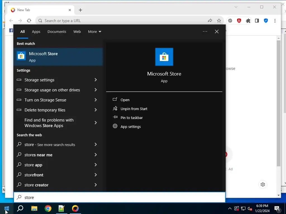This screenshot has height=214, width=286.
Task: Open the notification center icon
Action: pos(277,208)
